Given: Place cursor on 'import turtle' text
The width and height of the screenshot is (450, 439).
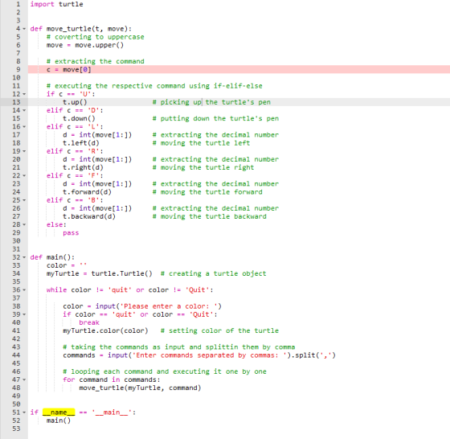Looking at the screenshot, I should pyautogui.click(x=56, y=4).
